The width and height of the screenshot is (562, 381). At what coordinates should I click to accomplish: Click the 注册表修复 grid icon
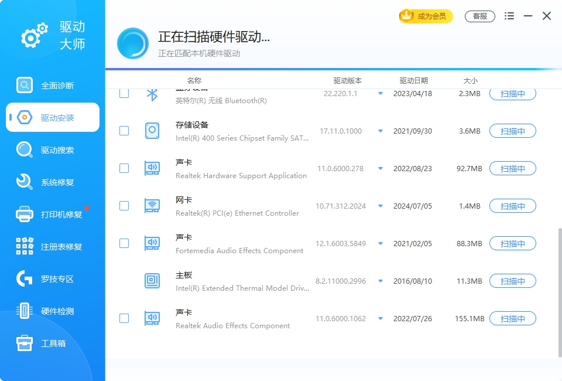pyautogui.click(x=25, y=246)
